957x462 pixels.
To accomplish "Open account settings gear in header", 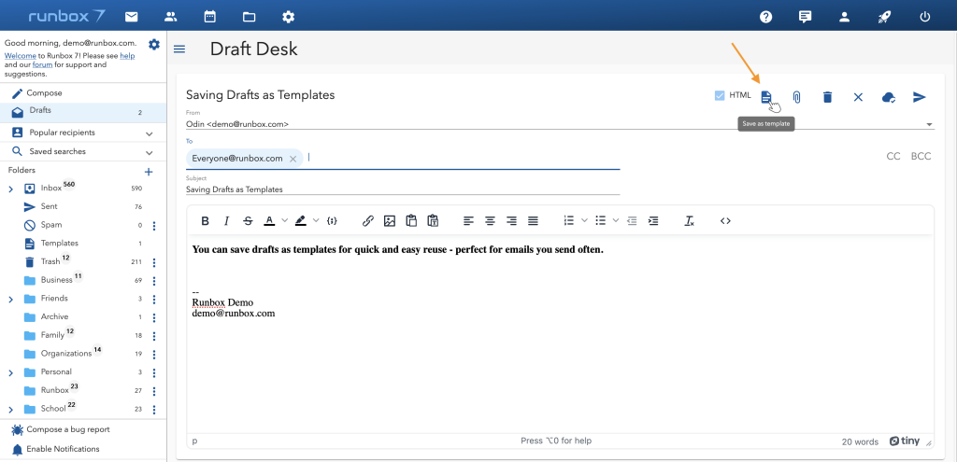I will tap(288, 17).
